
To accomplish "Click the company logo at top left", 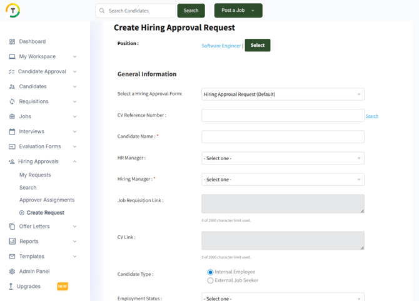I will 13,11.
